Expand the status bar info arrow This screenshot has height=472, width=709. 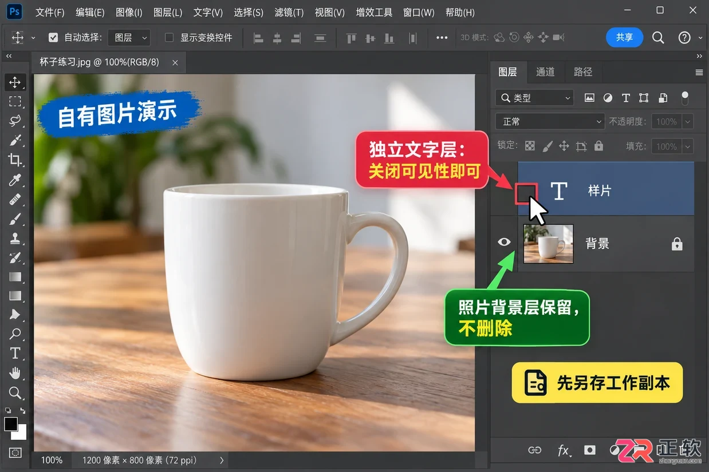(x=222, y=460)
